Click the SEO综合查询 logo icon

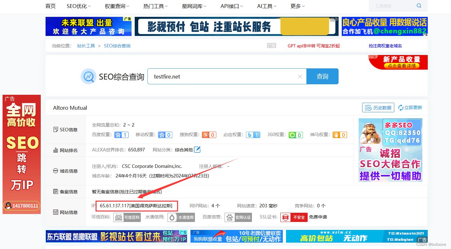click(88, 76)
